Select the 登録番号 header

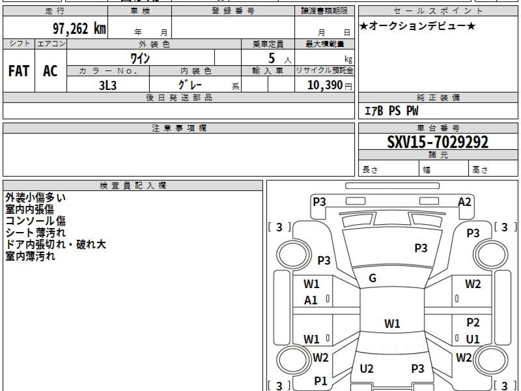pyautogui.click(x=233, y=11)
